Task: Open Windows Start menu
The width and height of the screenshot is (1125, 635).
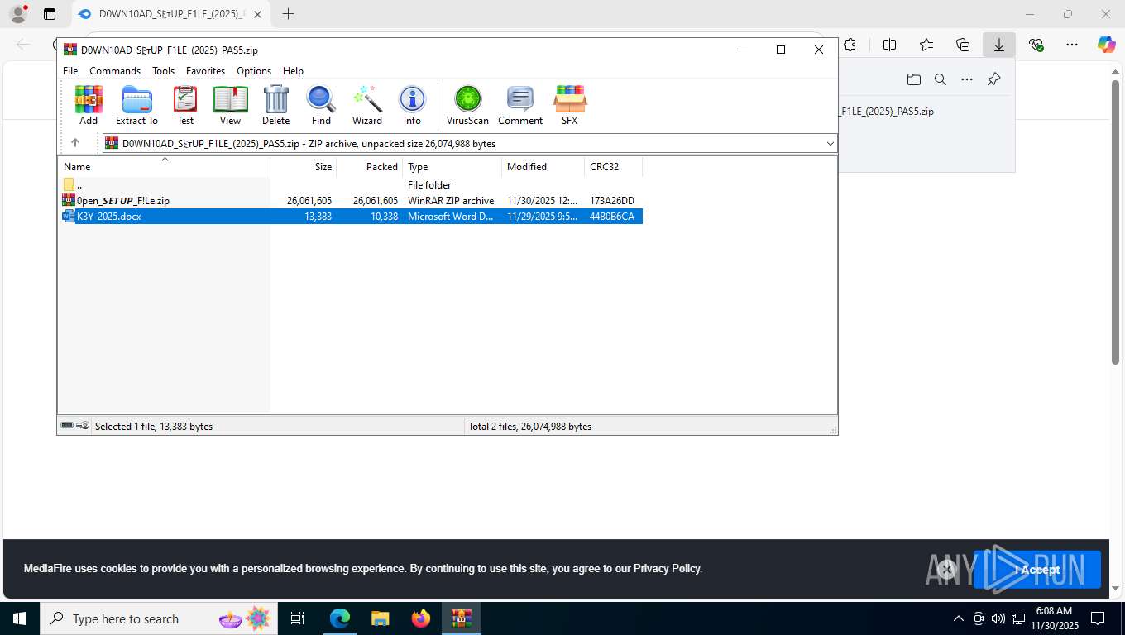Action: [19, 618]
